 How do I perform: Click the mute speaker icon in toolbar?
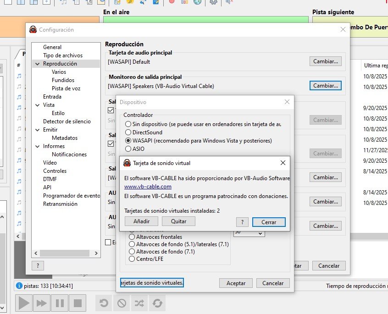[x=229, y=2]
